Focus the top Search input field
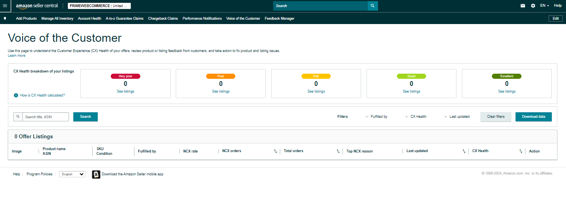The width and height of the screenshot is (566, 223). 320,6
